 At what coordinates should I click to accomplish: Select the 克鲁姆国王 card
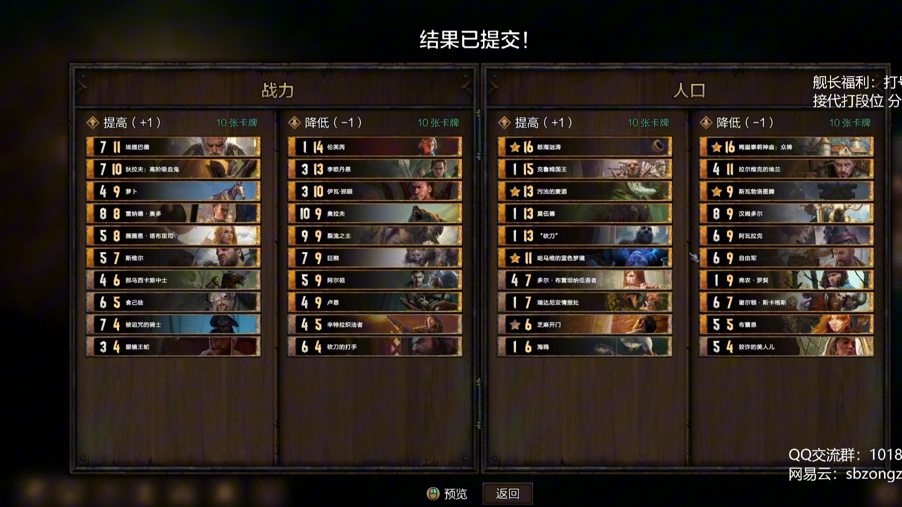(x=585, y=169)
